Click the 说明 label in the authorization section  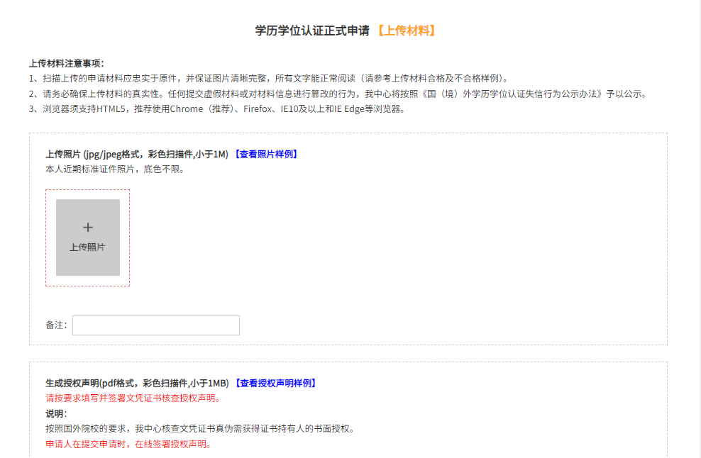[x=56, y=414]
